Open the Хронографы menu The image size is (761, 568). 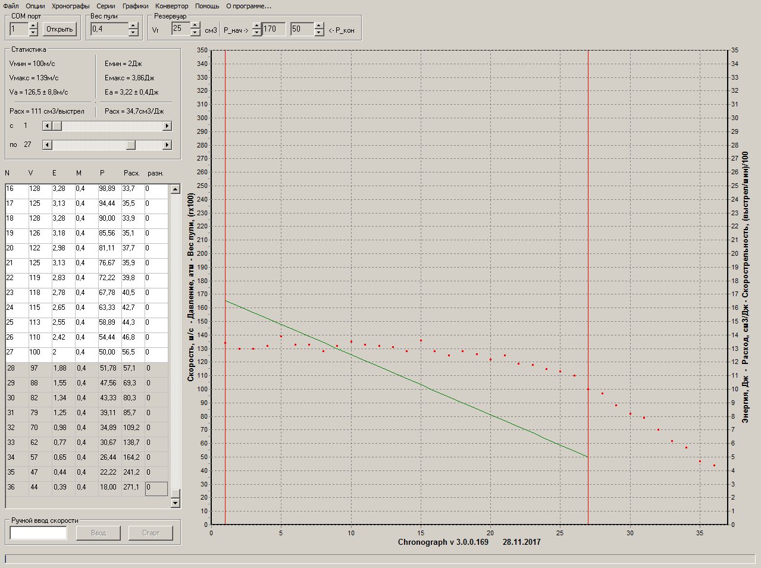tap(71, 6)
